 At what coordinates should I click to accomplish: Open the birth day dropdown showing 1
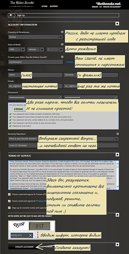55,49
